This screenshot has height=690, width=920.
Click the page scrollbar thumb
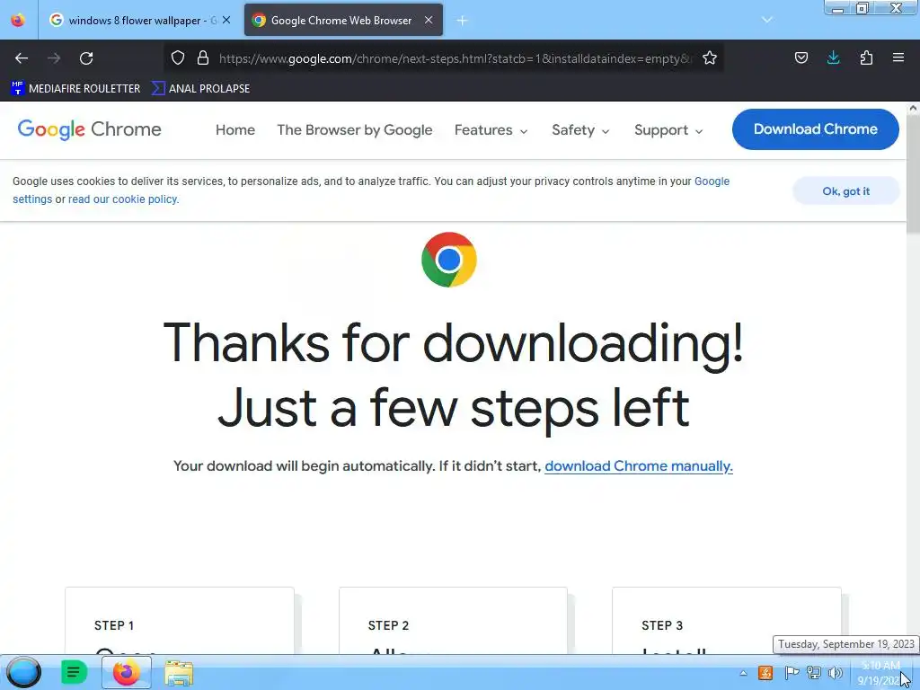pyautogui.click(x=913, y=175)
